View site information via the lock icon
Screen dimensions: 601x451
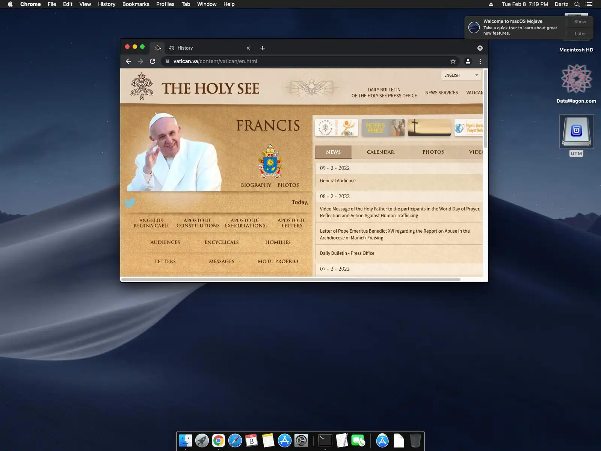[x=168, y=61]
